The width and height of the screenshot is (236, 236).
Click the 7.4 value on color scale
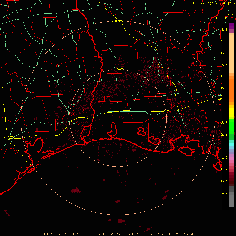point(224,65)
